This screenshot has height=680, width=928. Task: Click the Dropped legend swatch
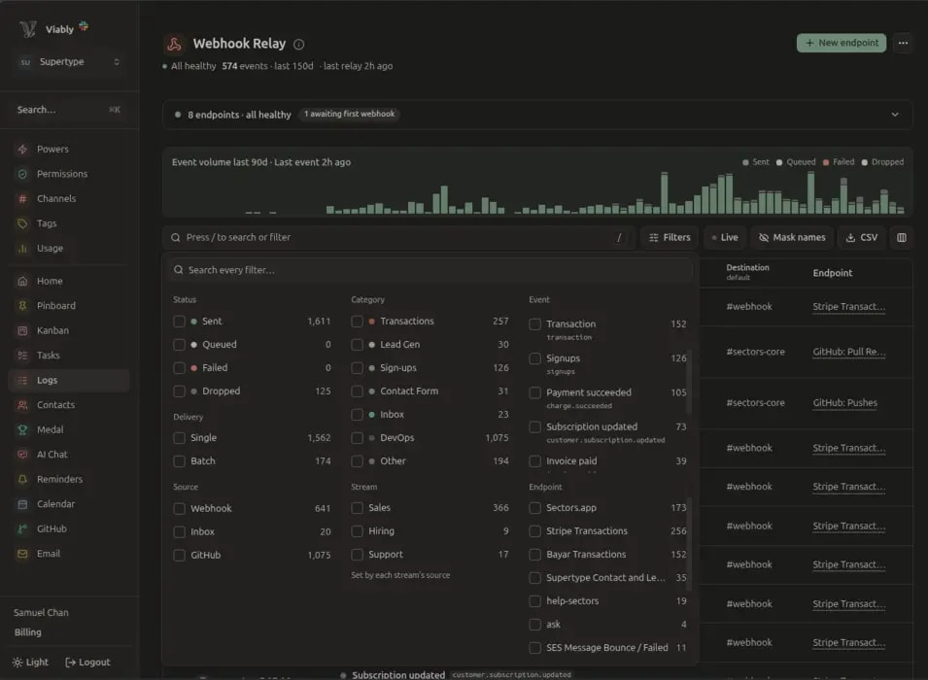tap(865, 162)
